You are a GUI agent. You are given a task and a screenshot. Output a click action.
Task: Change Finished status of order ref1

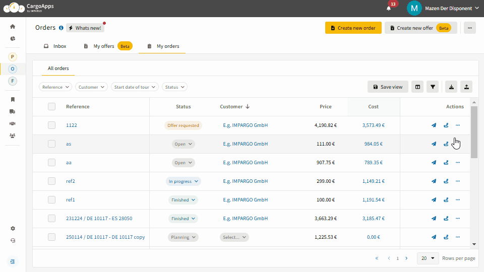pos(184,200)
